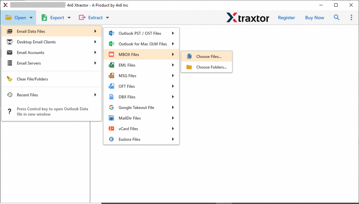Click the Extract toolbar button label
Screen dimensions: 359x204
95,18
